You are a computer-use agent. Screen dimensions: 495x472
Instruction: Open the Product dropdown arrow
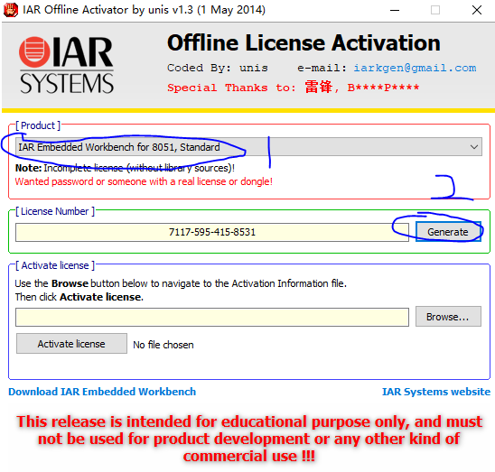coord(473,147)
